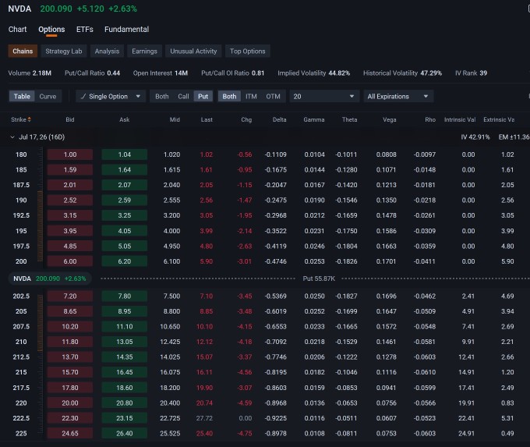Switch view to Curve
Screen dimensions: 530x447
click(x=48, y=97)
